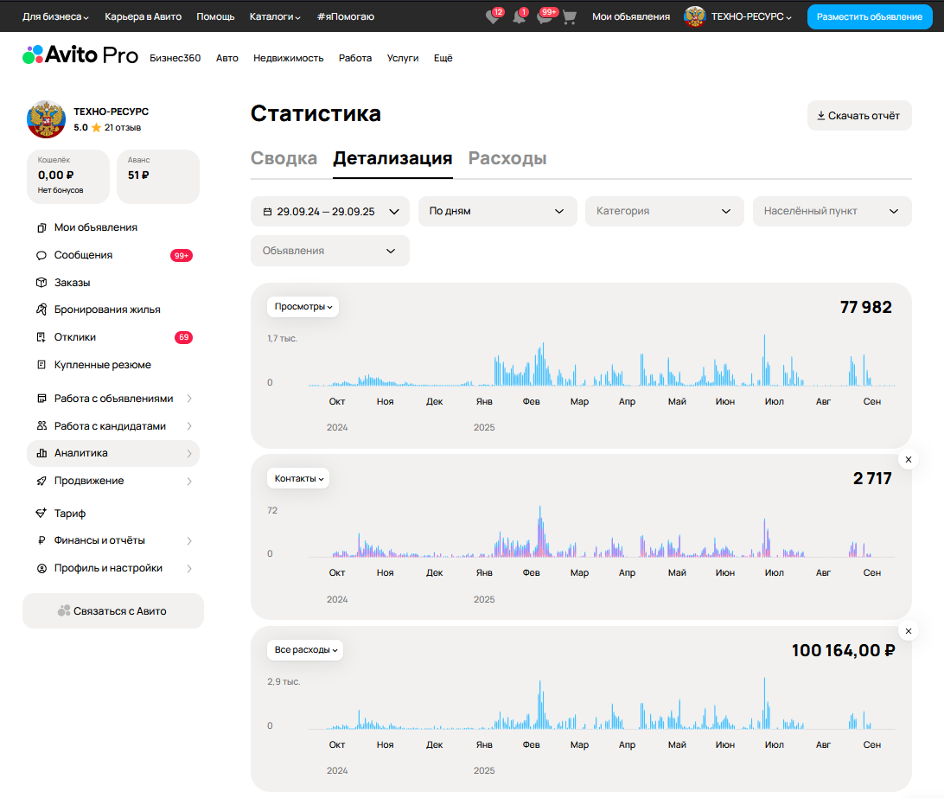This screenshot has height=798, width=944.
Task: Click Сообщения speech bubble sidebar icon
Action: [x=41, y=255]
